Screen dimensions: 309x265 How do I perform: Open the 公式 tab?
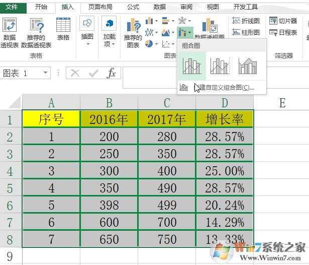tap(133, 8)
